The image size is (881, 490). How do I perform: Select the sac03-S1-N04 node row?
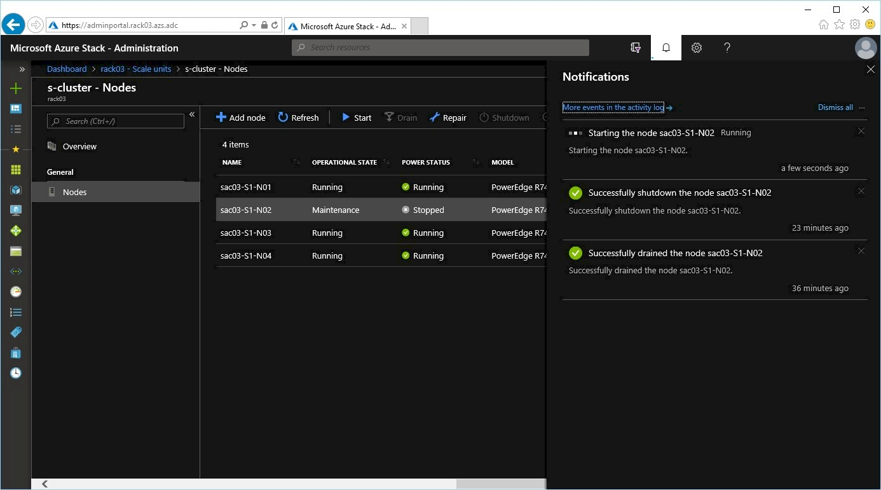coord(381,255)
